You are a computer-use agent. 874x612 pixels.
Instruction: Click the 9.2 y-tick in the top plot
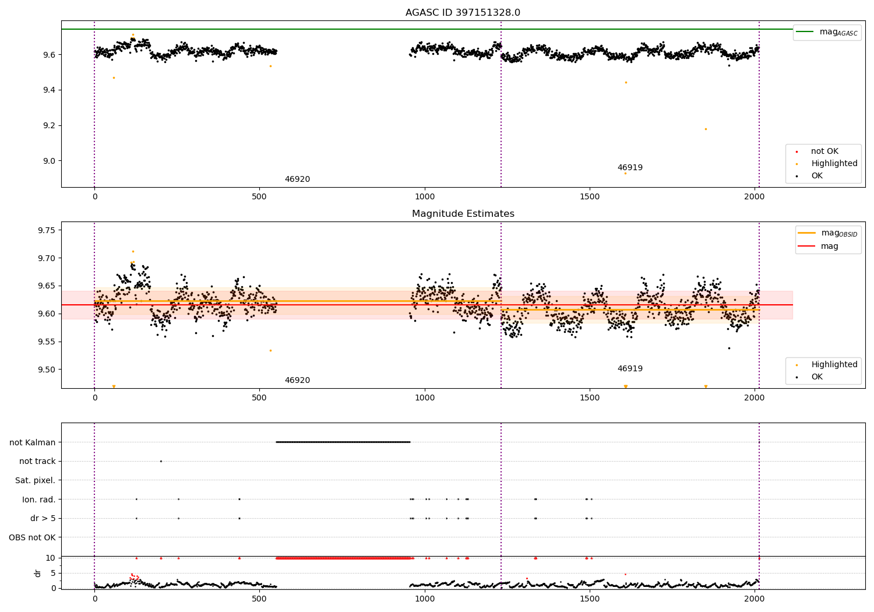[x=49, y=126]
